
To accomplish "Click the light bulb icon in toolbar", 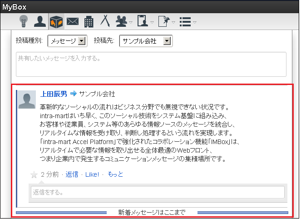I will coord(24,21).
